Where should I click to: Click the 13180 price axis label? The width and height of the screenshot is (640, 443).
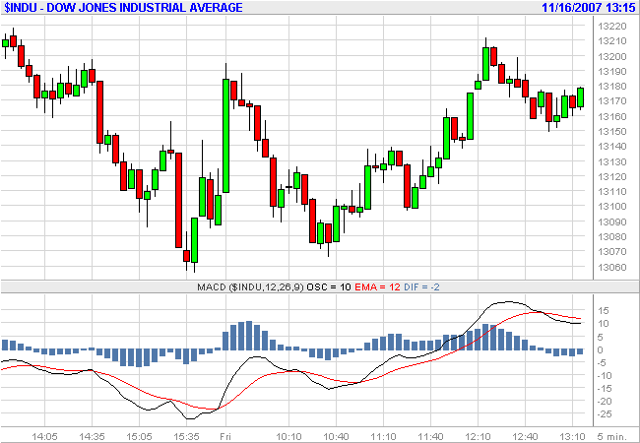pyautogui.click(x=611, y=87)
